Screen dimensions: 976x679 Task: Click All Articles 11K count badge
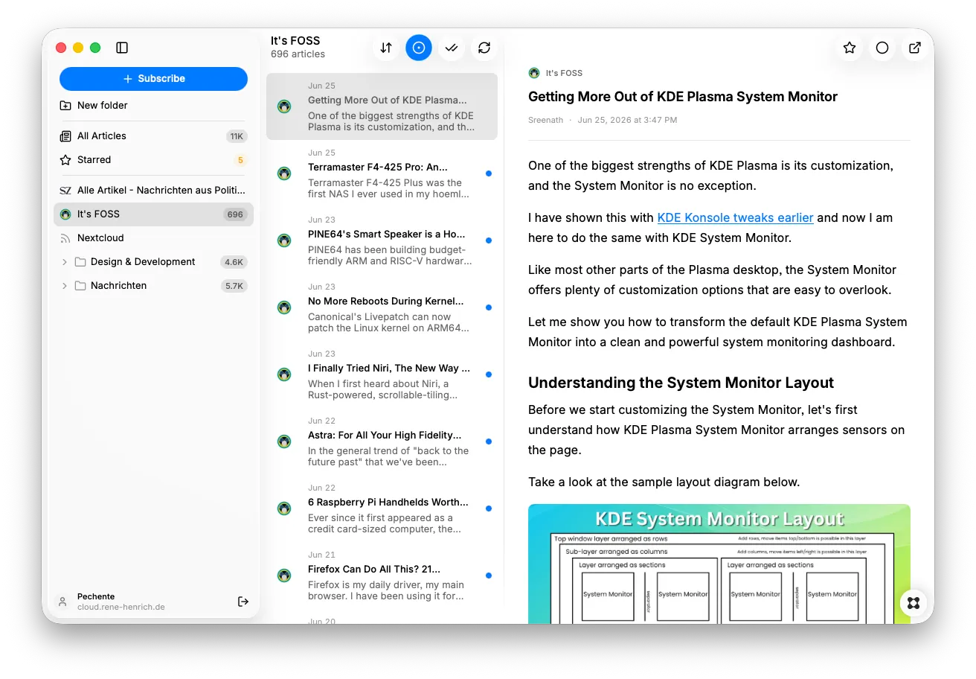point(237,136)
